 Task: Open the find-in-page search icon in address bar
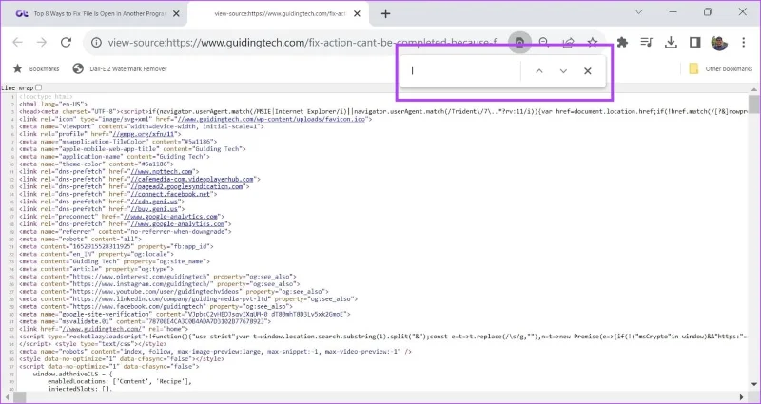[x=519, y=43]
